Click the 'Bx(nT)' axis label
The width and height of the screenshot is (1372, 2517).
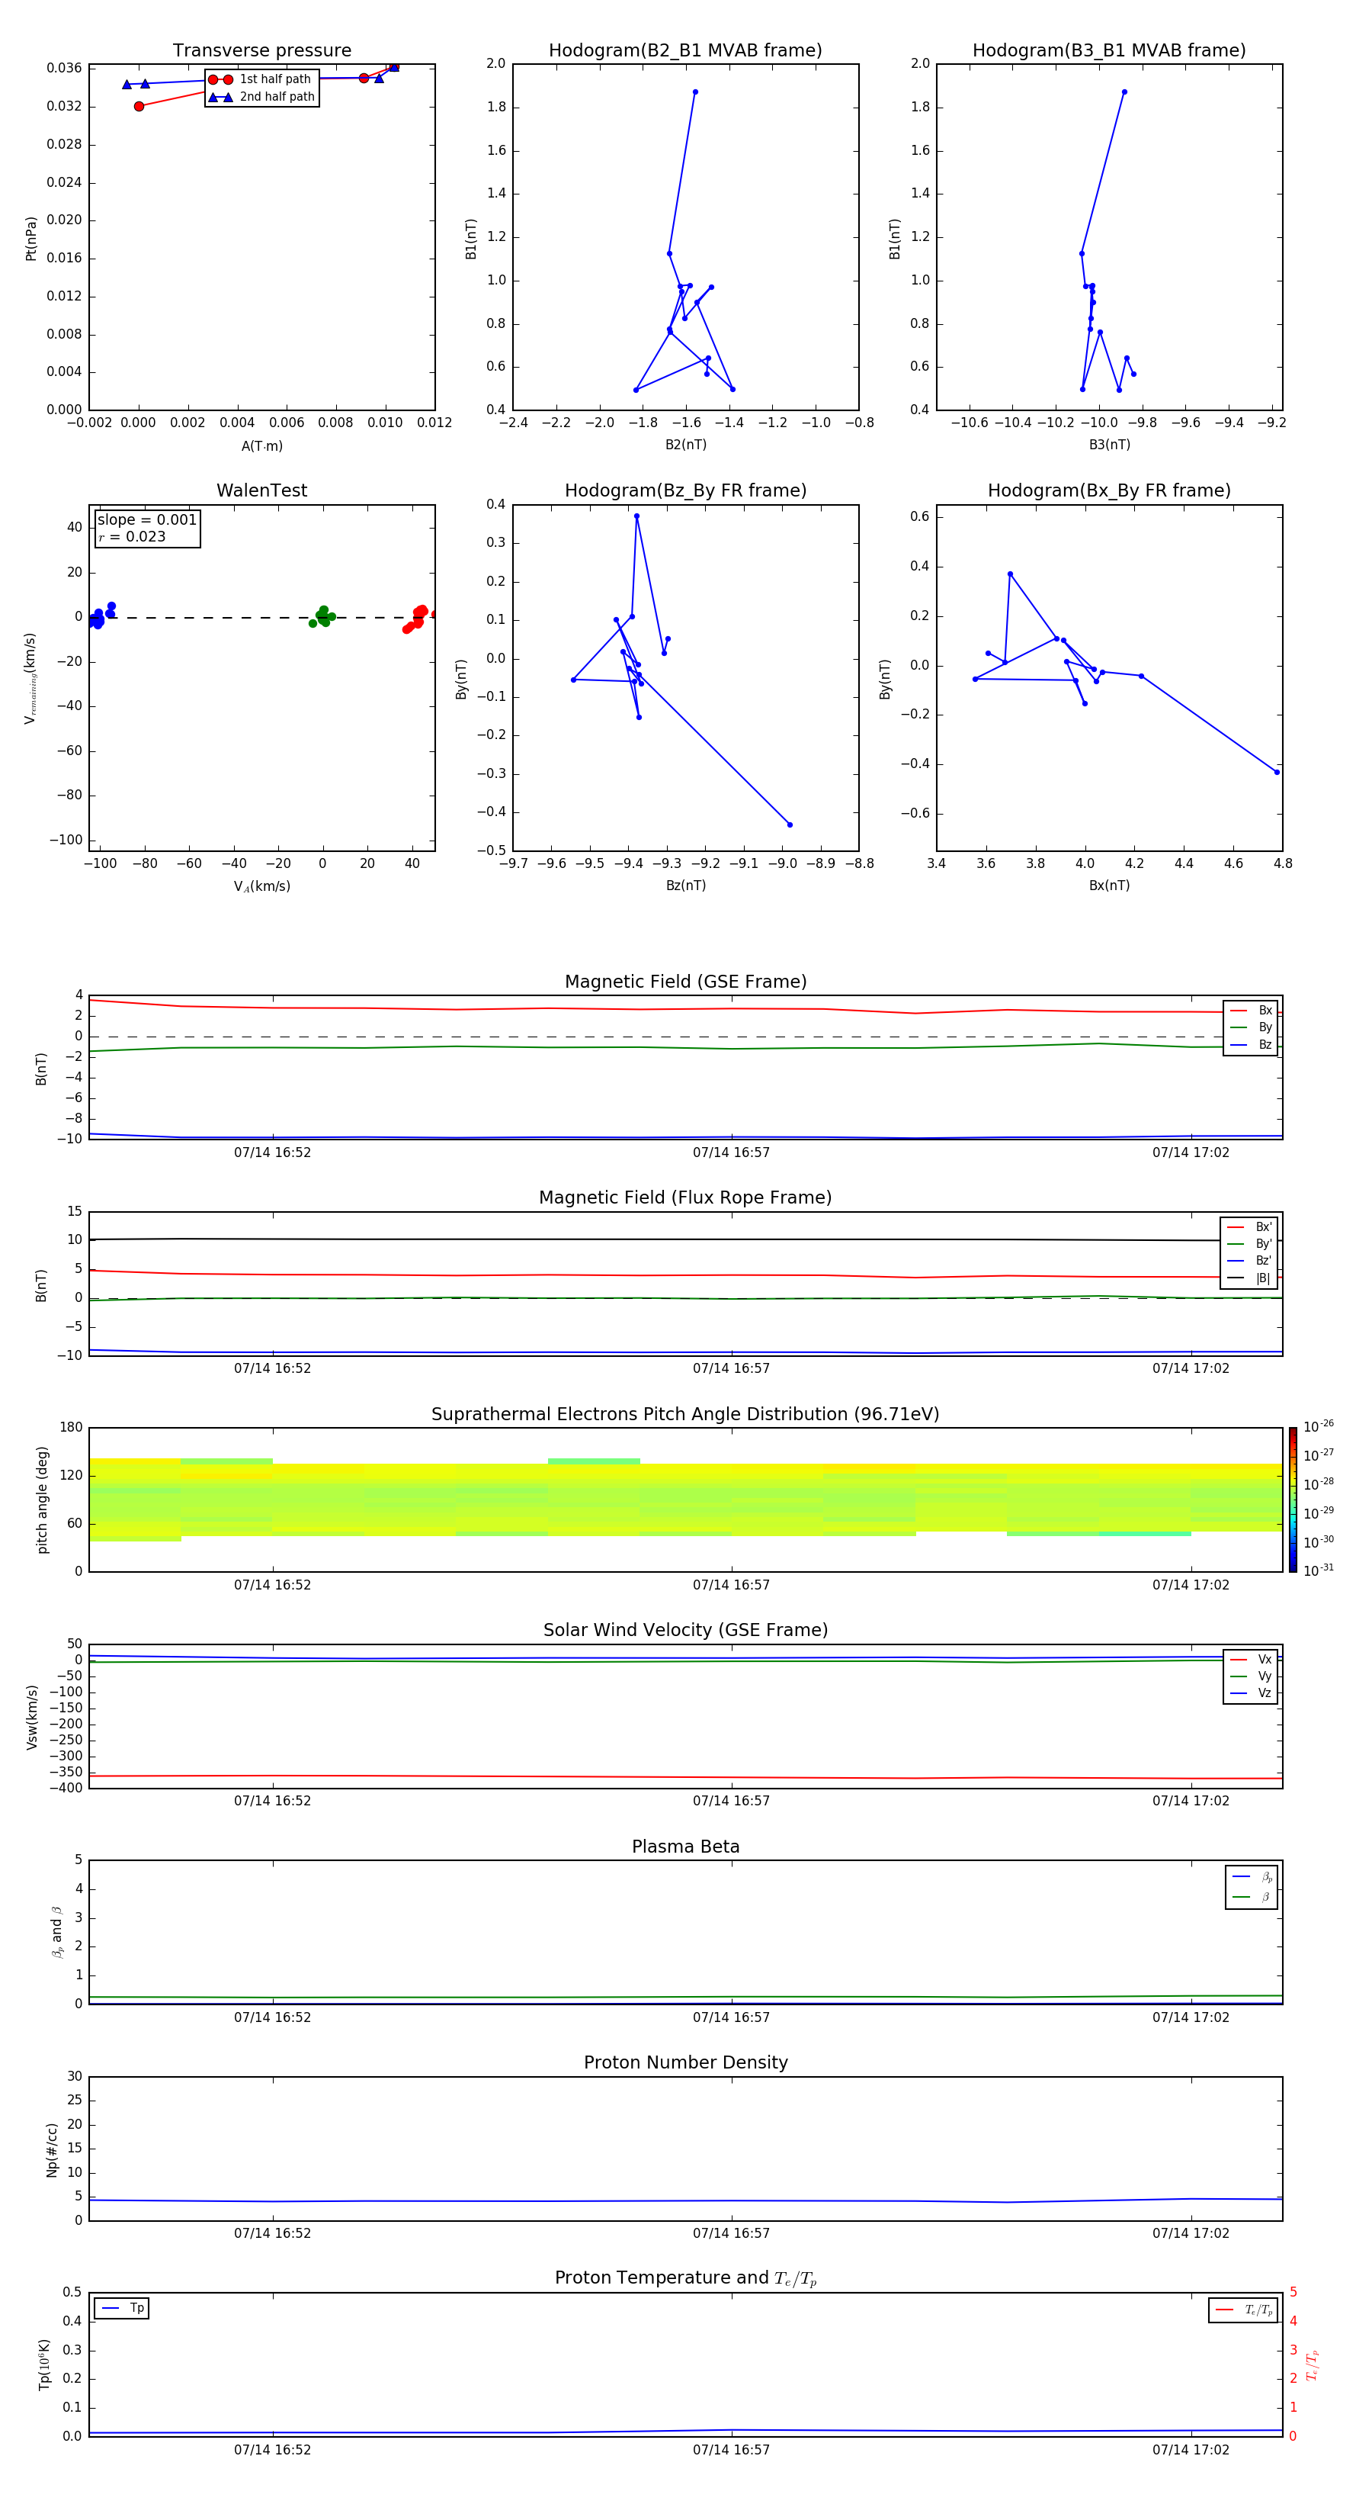(x=1109, y=886)
